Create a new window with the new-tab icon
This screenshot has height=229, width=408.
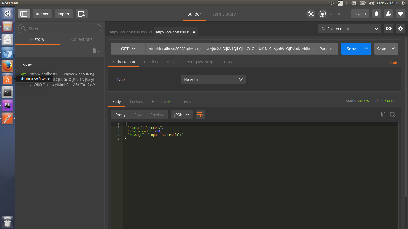pos(81,13)
